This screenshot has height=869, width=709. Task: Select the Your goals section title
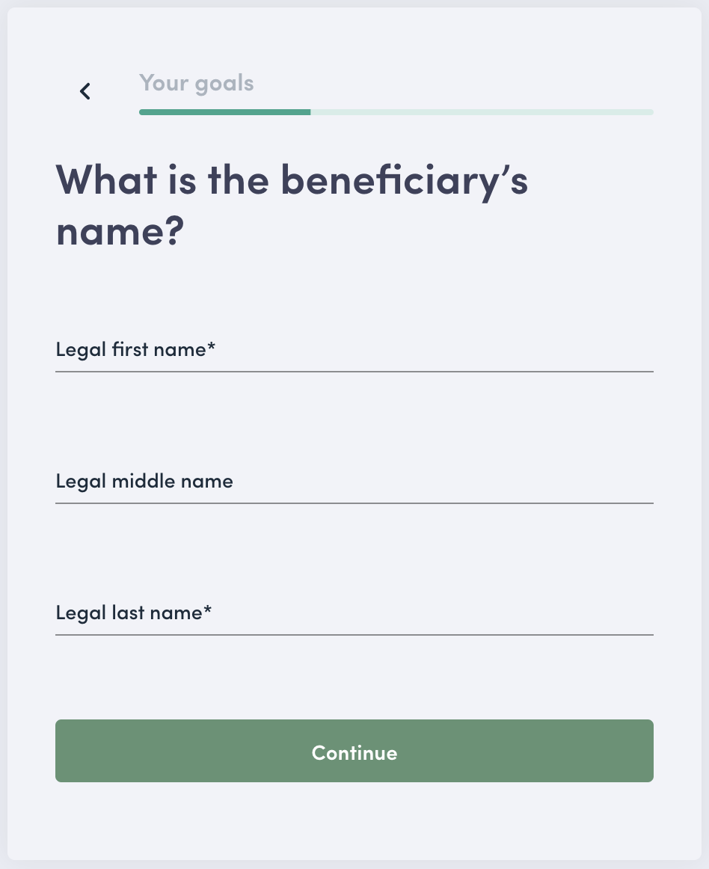pos(196,83)
